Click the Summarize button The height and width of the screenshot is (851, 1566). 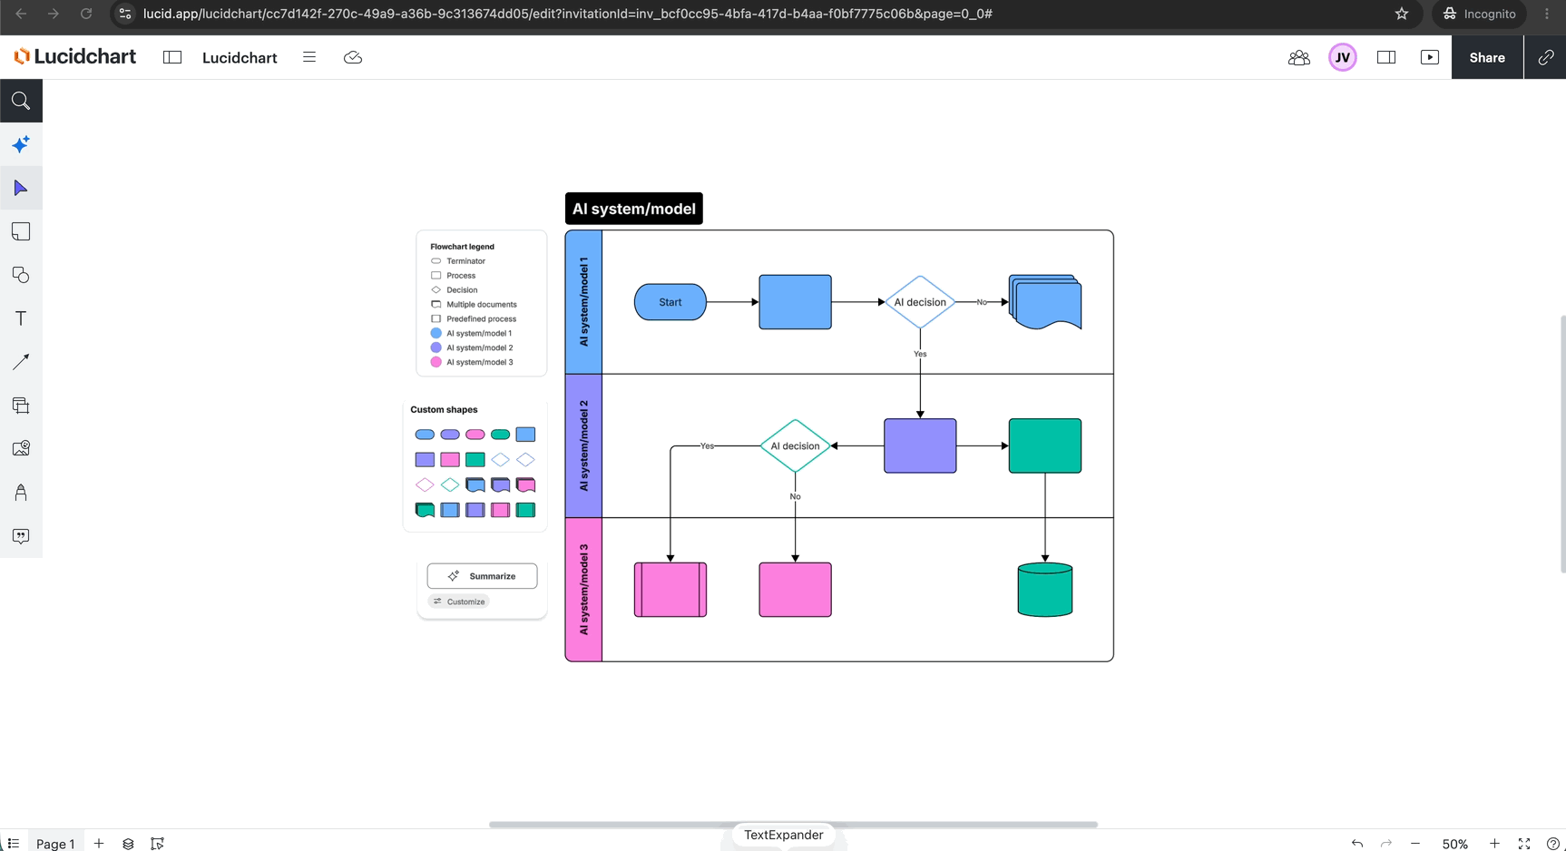[x=482, y=576]
